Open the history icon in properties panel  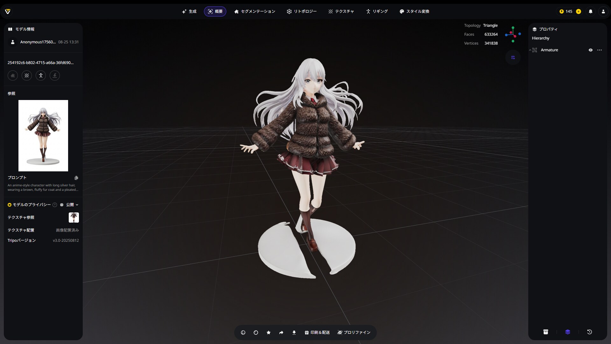coord(589,332)
